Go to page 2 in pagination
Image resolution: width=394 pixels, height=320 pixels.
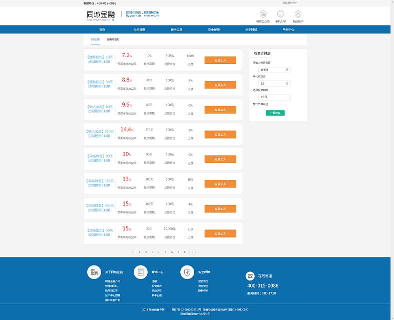[x=146, y=252]
